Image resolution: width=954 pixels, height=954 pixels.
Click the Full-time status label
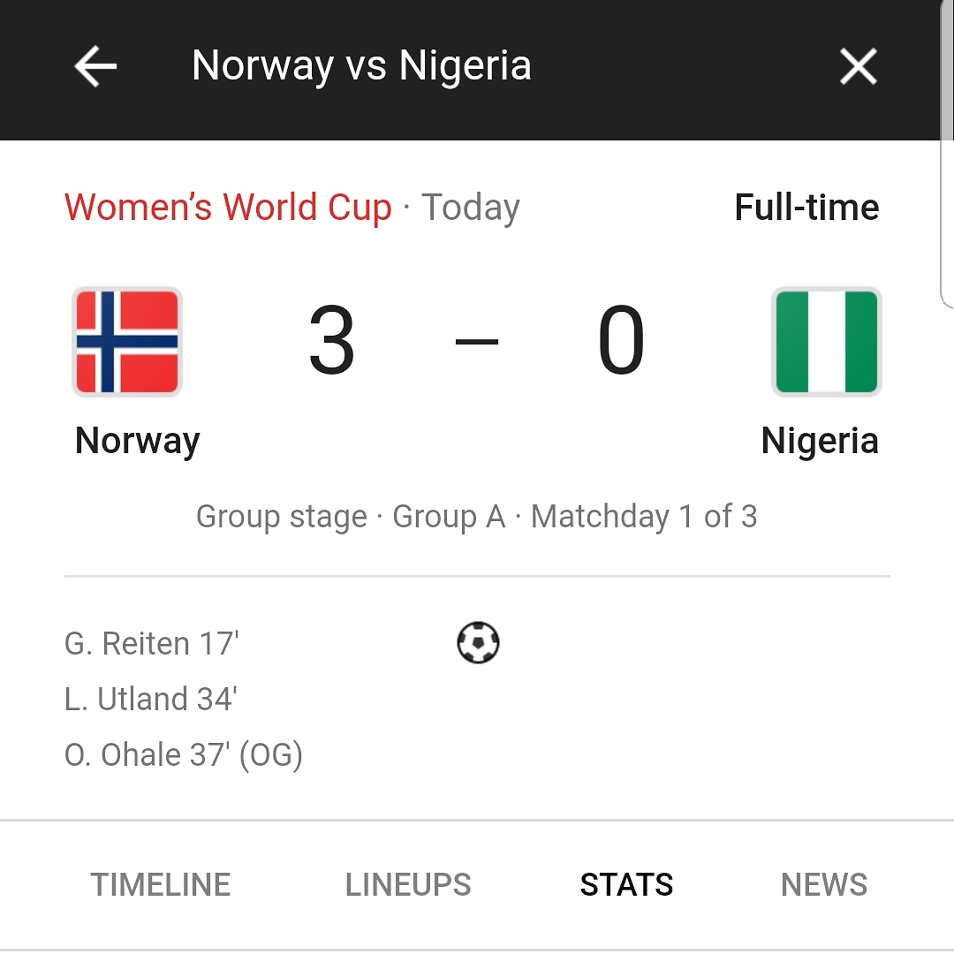806,208
